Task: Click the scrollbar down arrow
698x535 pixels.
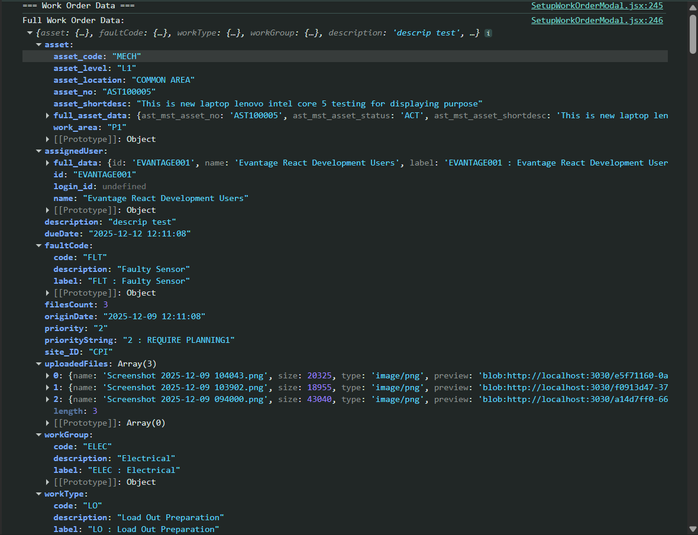Action: tap(692, 528)
